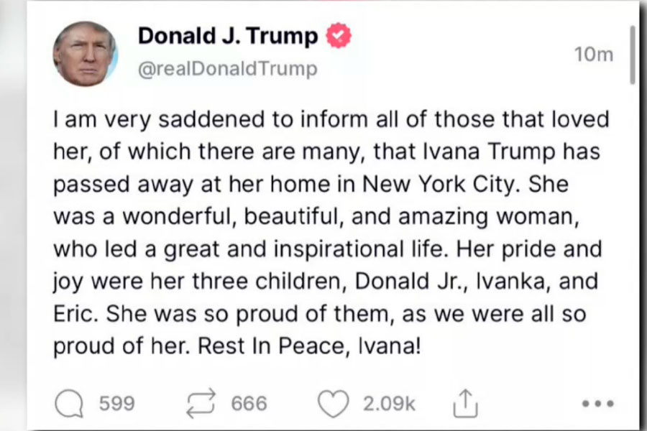Click the red verified badge checkmark

(339, 36)
